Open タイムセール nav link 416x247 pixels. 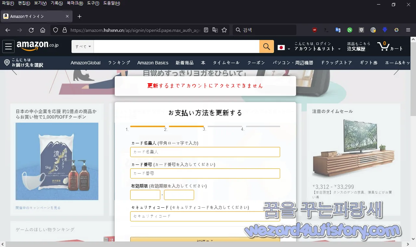tap(226, 63)
